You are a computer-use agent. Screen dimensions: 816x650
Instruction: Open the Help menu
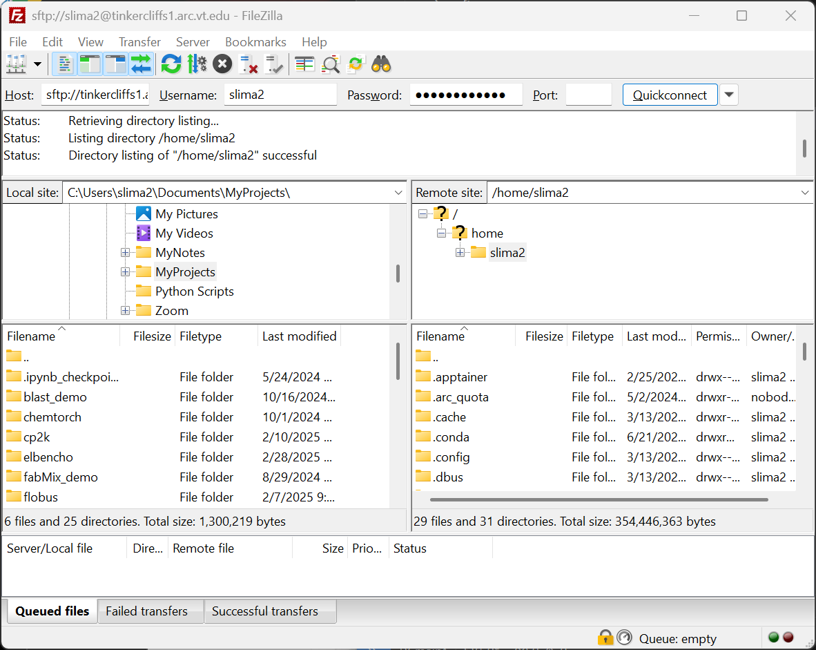(x=314, y=41)
